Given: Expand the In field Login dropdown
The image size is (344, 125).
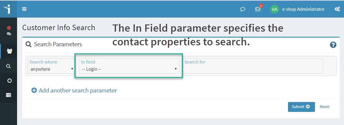Looking at the screenshot, I should (x=129, y=66).
